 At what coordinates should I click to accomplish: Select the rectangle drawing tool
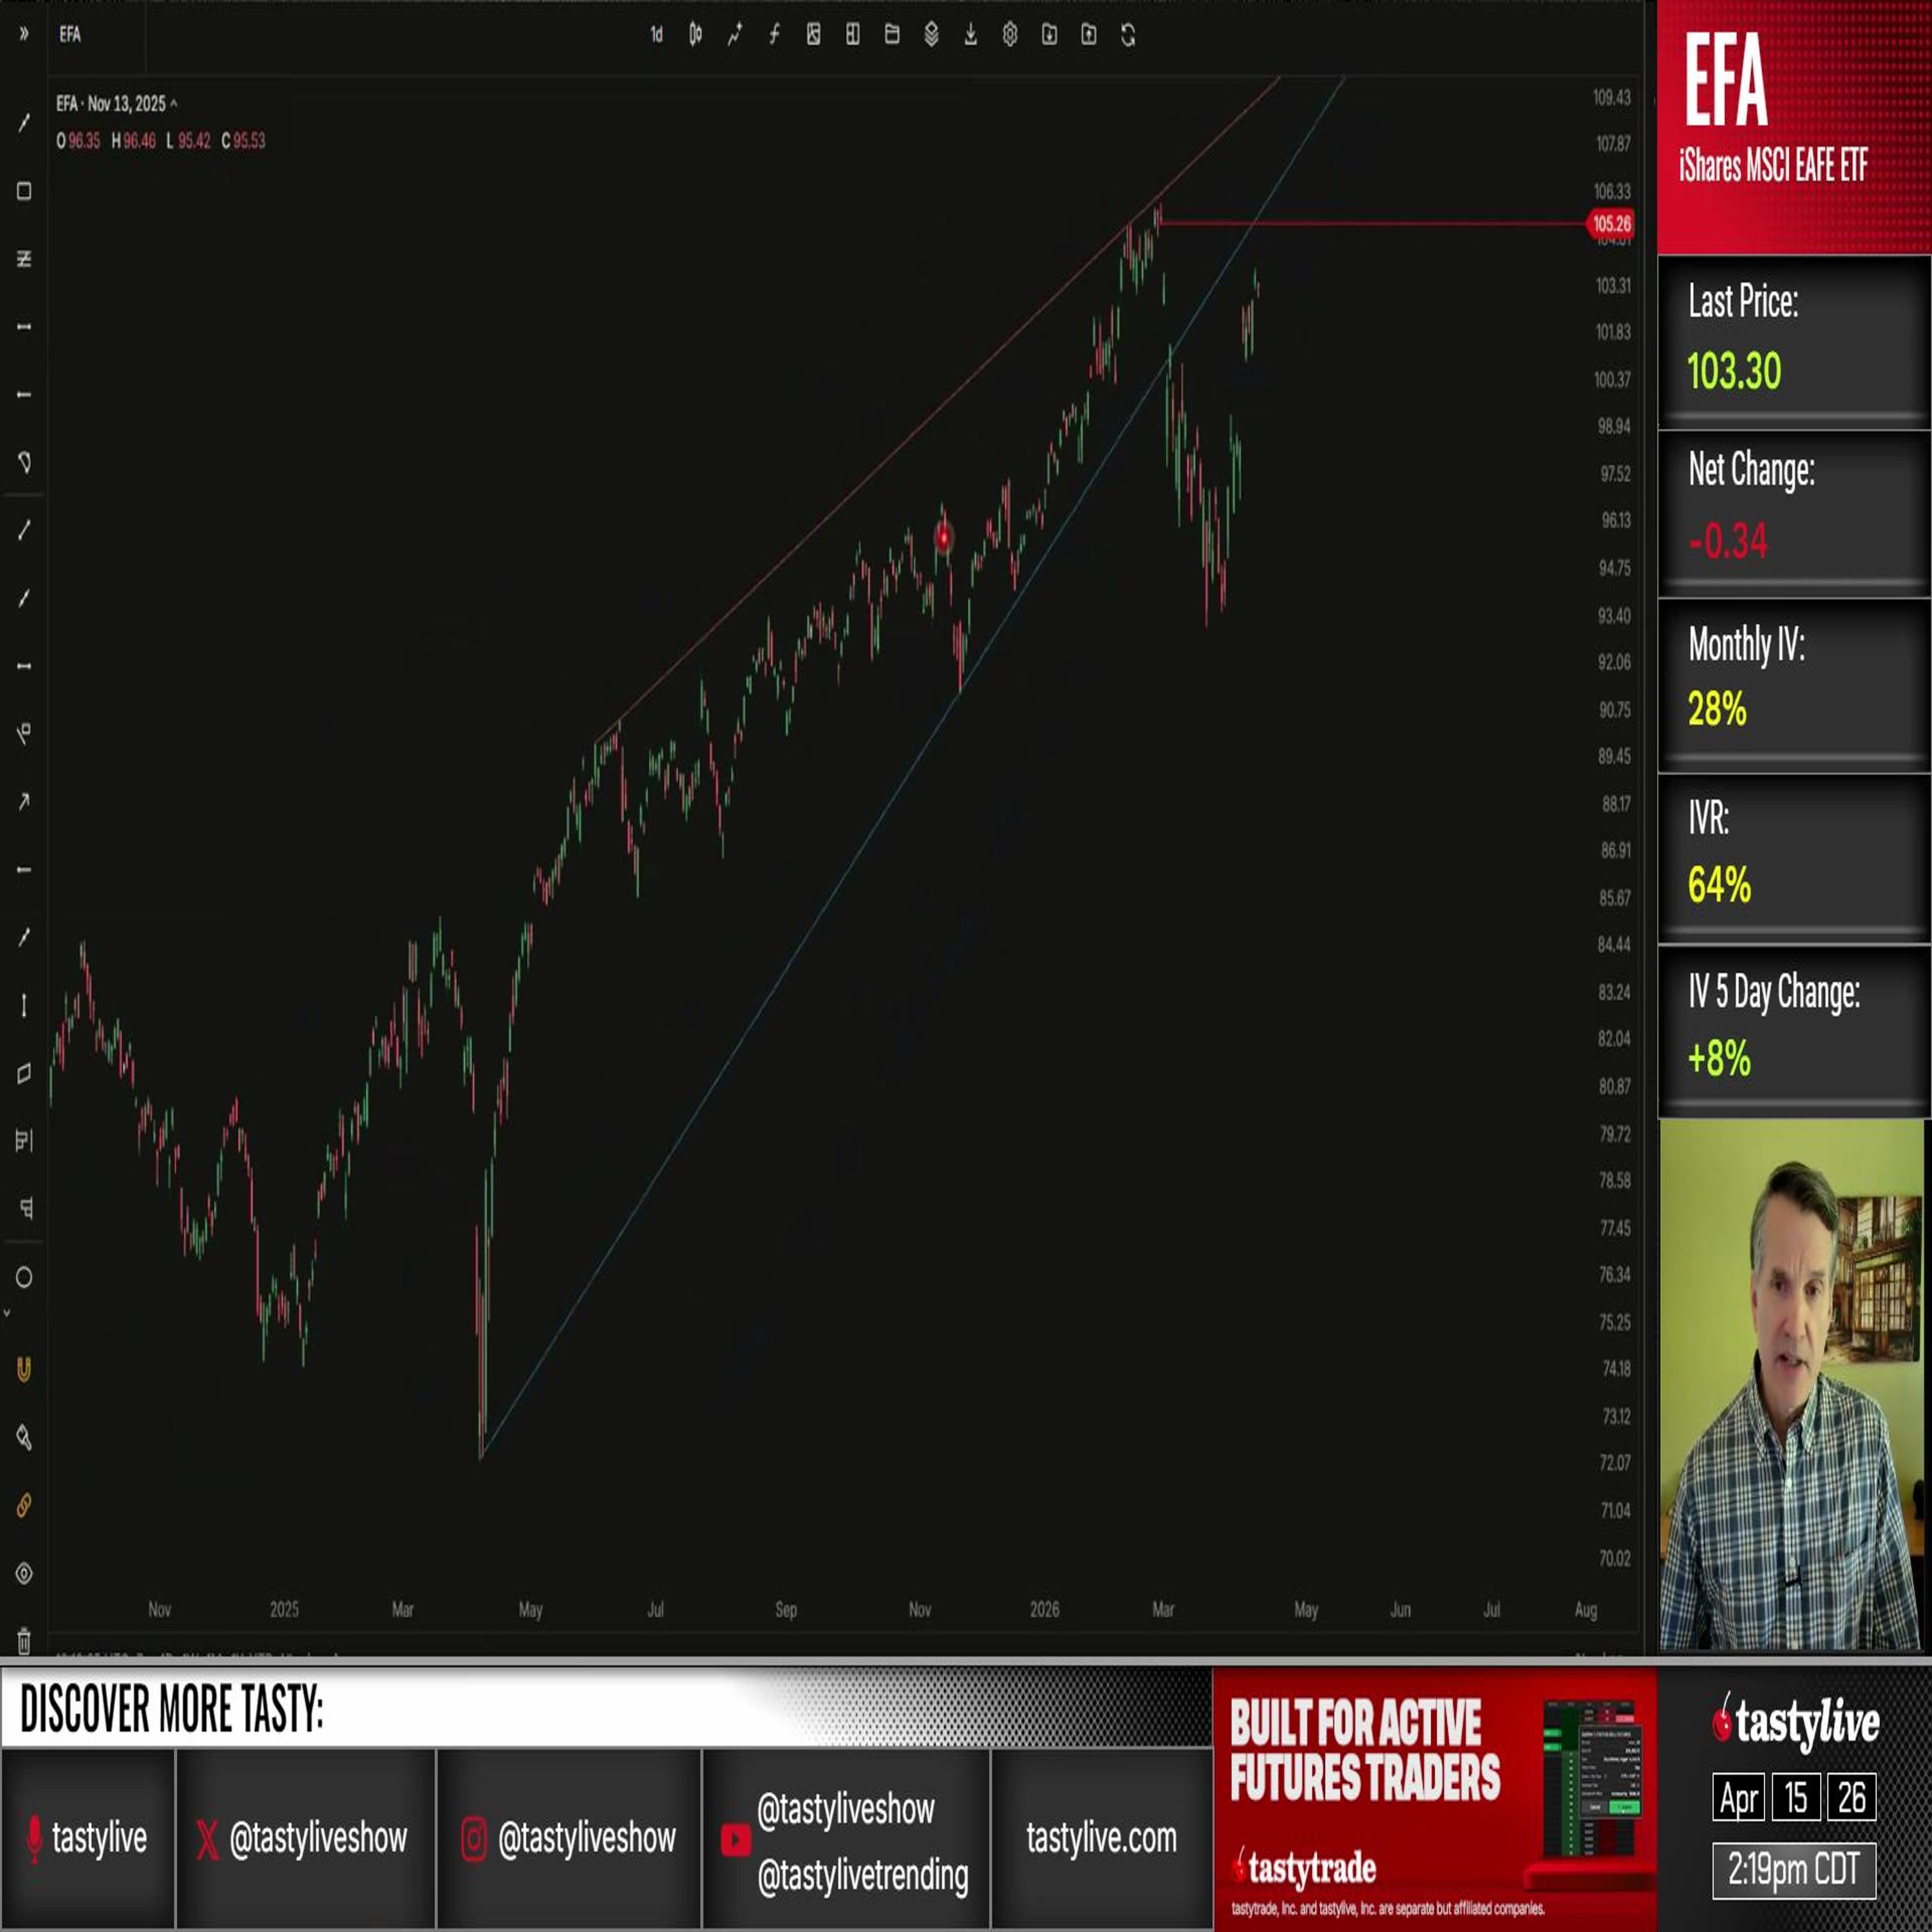(x=24, y=191)
